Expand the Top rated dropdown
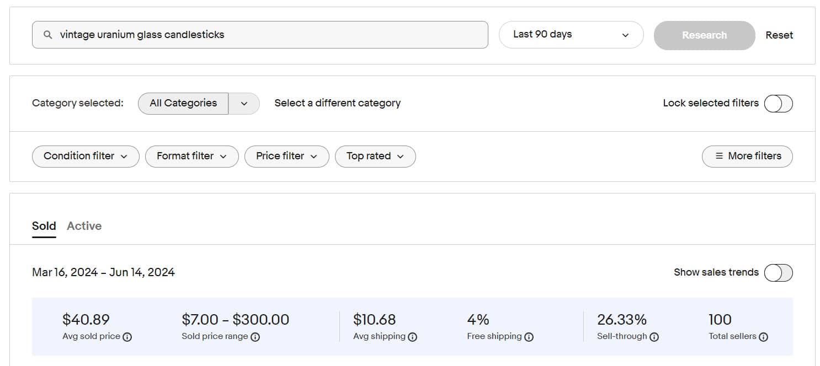The image size is (820, 366). 375,157
